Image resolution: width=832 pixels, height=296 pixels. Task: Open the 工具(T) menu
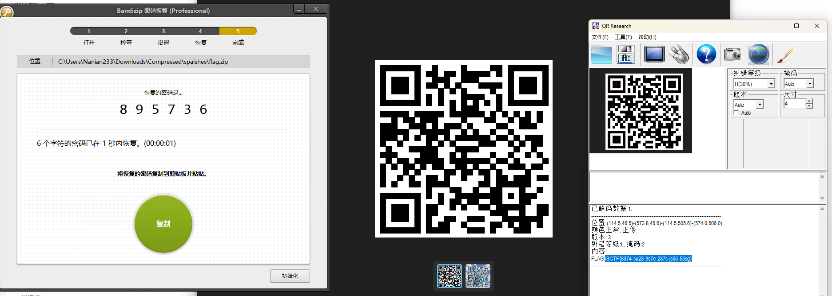point(623,37)
